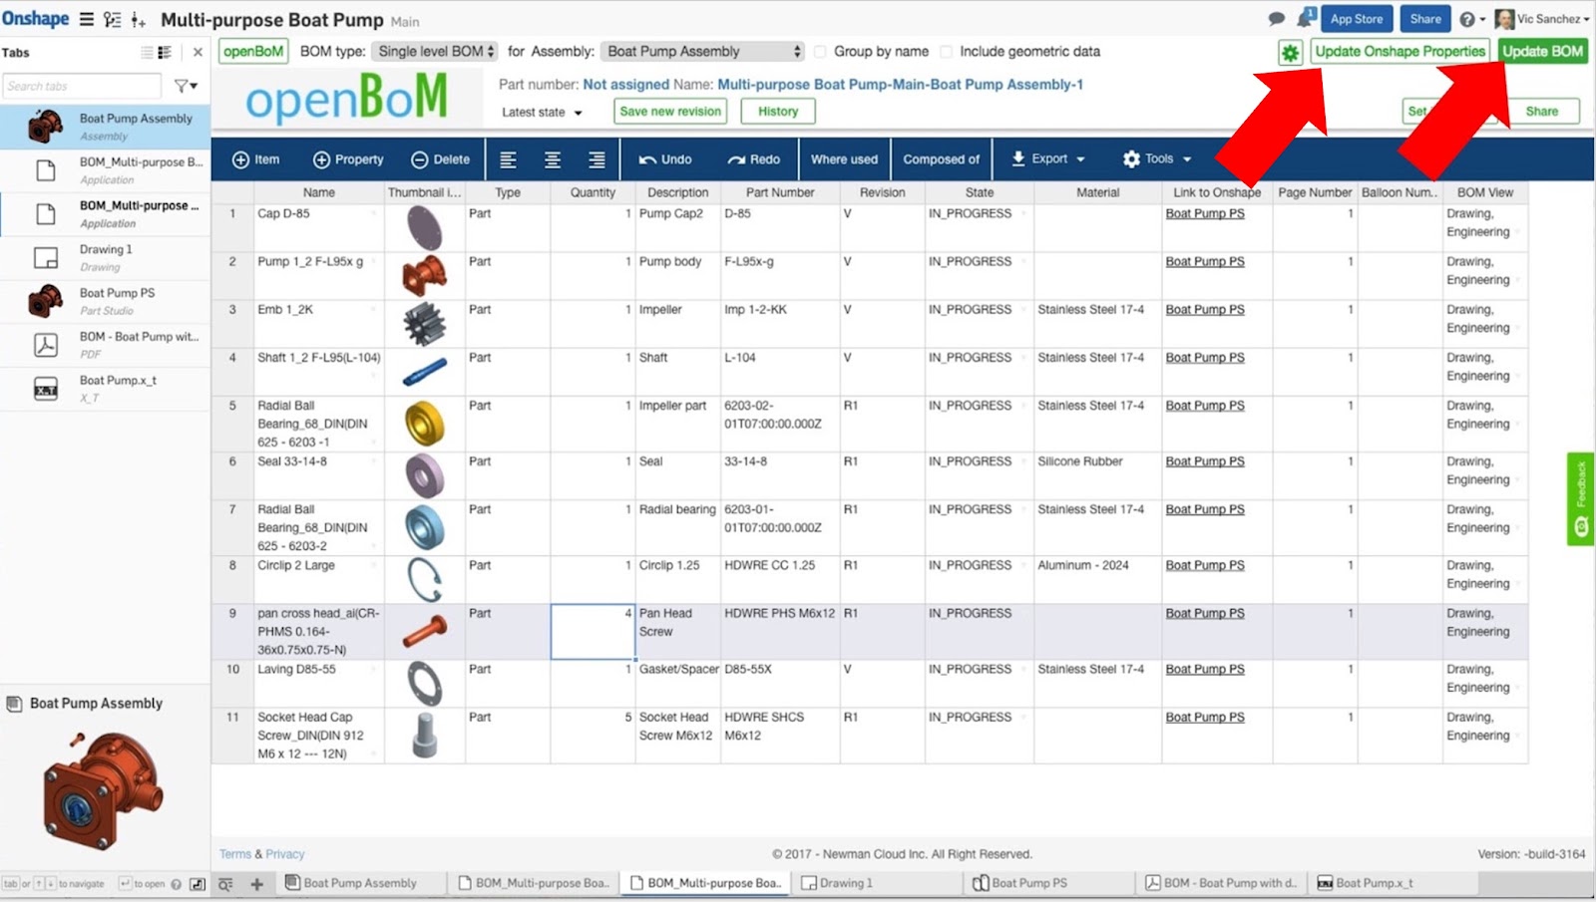Click the Impeller thumbnail image

[425, 324]
